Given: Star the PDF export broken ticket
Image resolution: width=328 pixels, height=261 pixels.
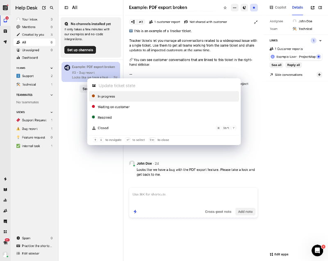Looking at the screenshot, I should (x=225, y=8).
